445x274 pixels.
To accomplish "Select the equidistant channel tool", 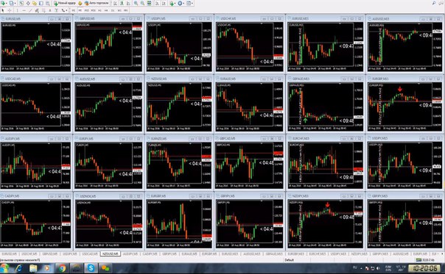I will pyautogui.click(x=37, y=10).
